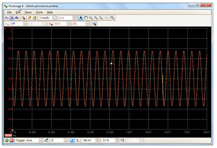Click the Home icon in toolbar
The width and height of the screenshot is (217, 148).
[x=35, y=18]
